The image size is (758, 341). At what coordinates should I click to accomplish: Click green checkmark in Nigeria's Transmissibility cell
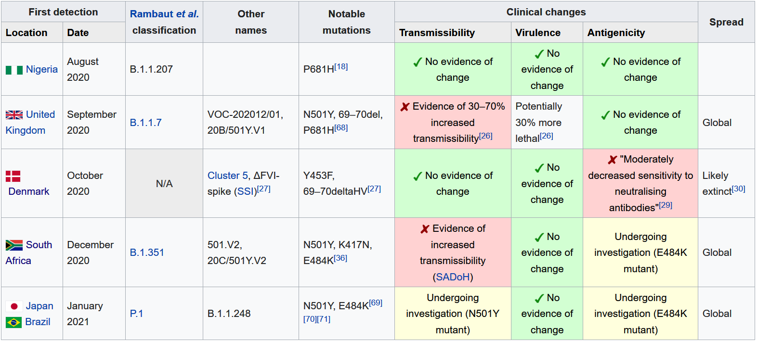click(418, 63)
